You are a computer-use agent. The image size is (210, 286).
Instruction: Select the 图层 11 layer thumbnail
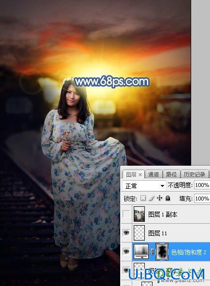[139, 233]
